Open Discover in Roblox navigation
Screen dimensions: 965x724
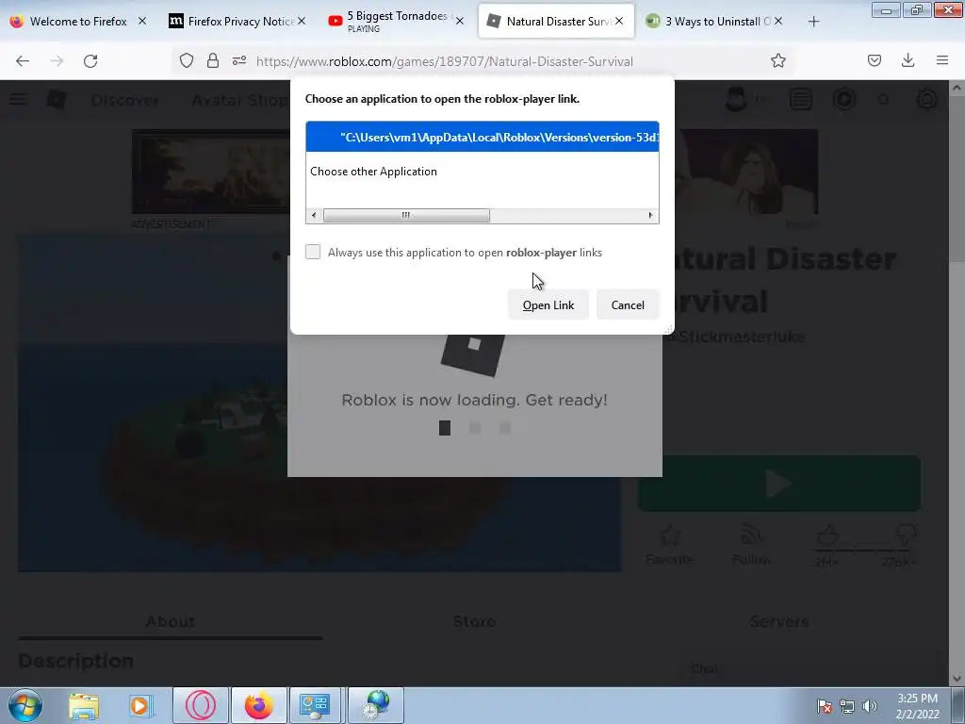(x=125, y=100)
